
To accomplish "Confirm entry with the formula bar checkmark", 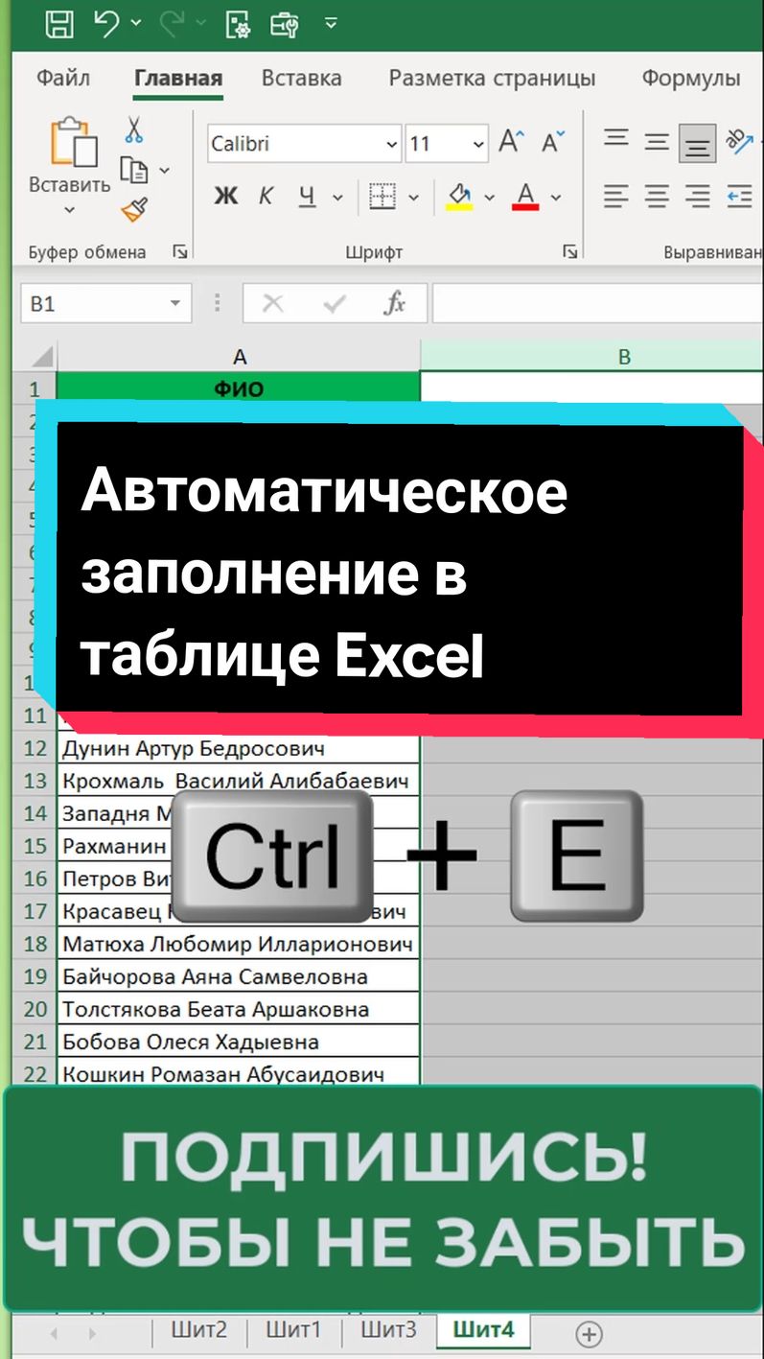I will (x=335, y=304).
